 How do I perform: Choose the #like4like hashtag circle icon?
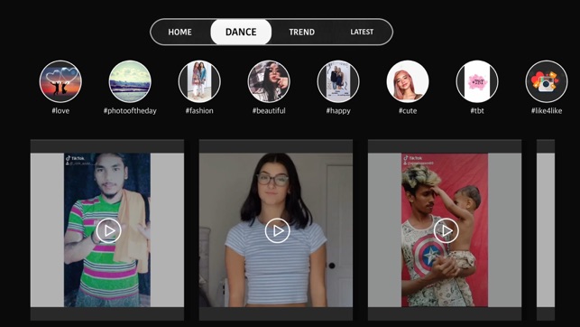pos(547,81)
